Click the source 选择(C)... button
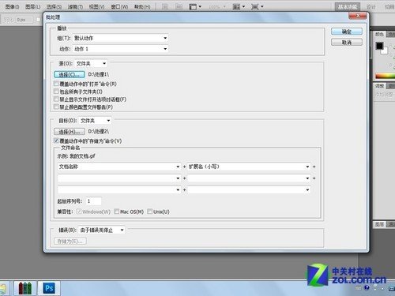This screenshot has width=395, height=296. [70, 74]
